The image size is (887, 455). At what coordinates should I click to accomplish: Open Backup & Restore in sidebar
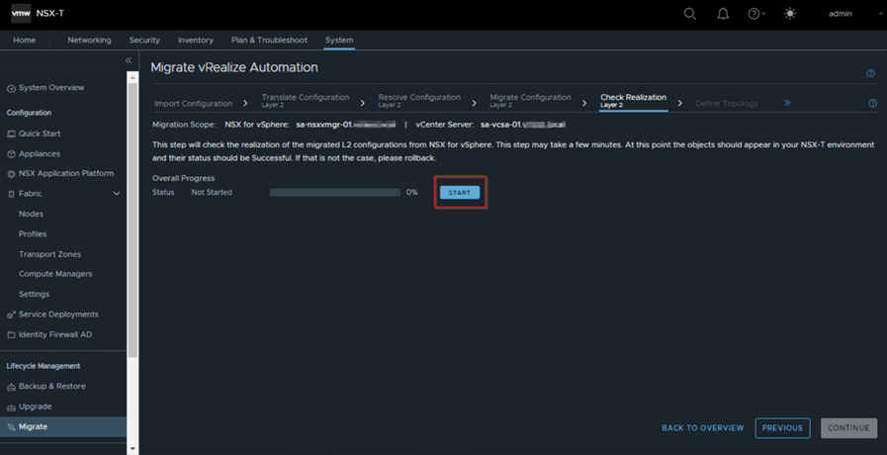point(51,386)
